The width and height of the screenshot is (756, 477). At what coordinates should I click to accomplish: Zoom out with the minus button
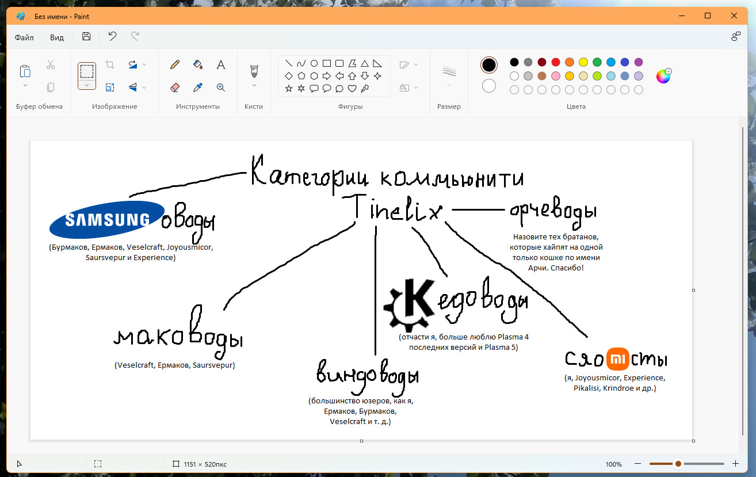tap(637, 464)
